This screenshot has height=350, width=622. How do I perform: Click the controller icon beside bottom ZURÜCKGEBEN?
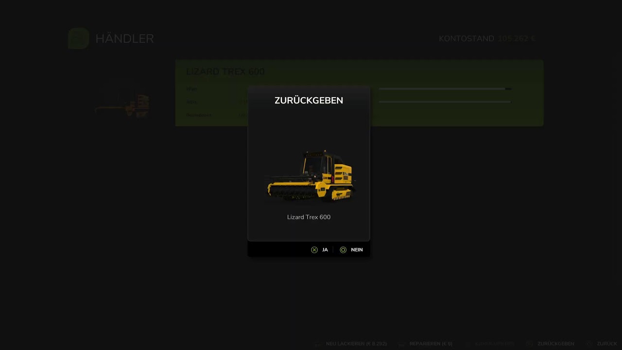pos(529,344)
